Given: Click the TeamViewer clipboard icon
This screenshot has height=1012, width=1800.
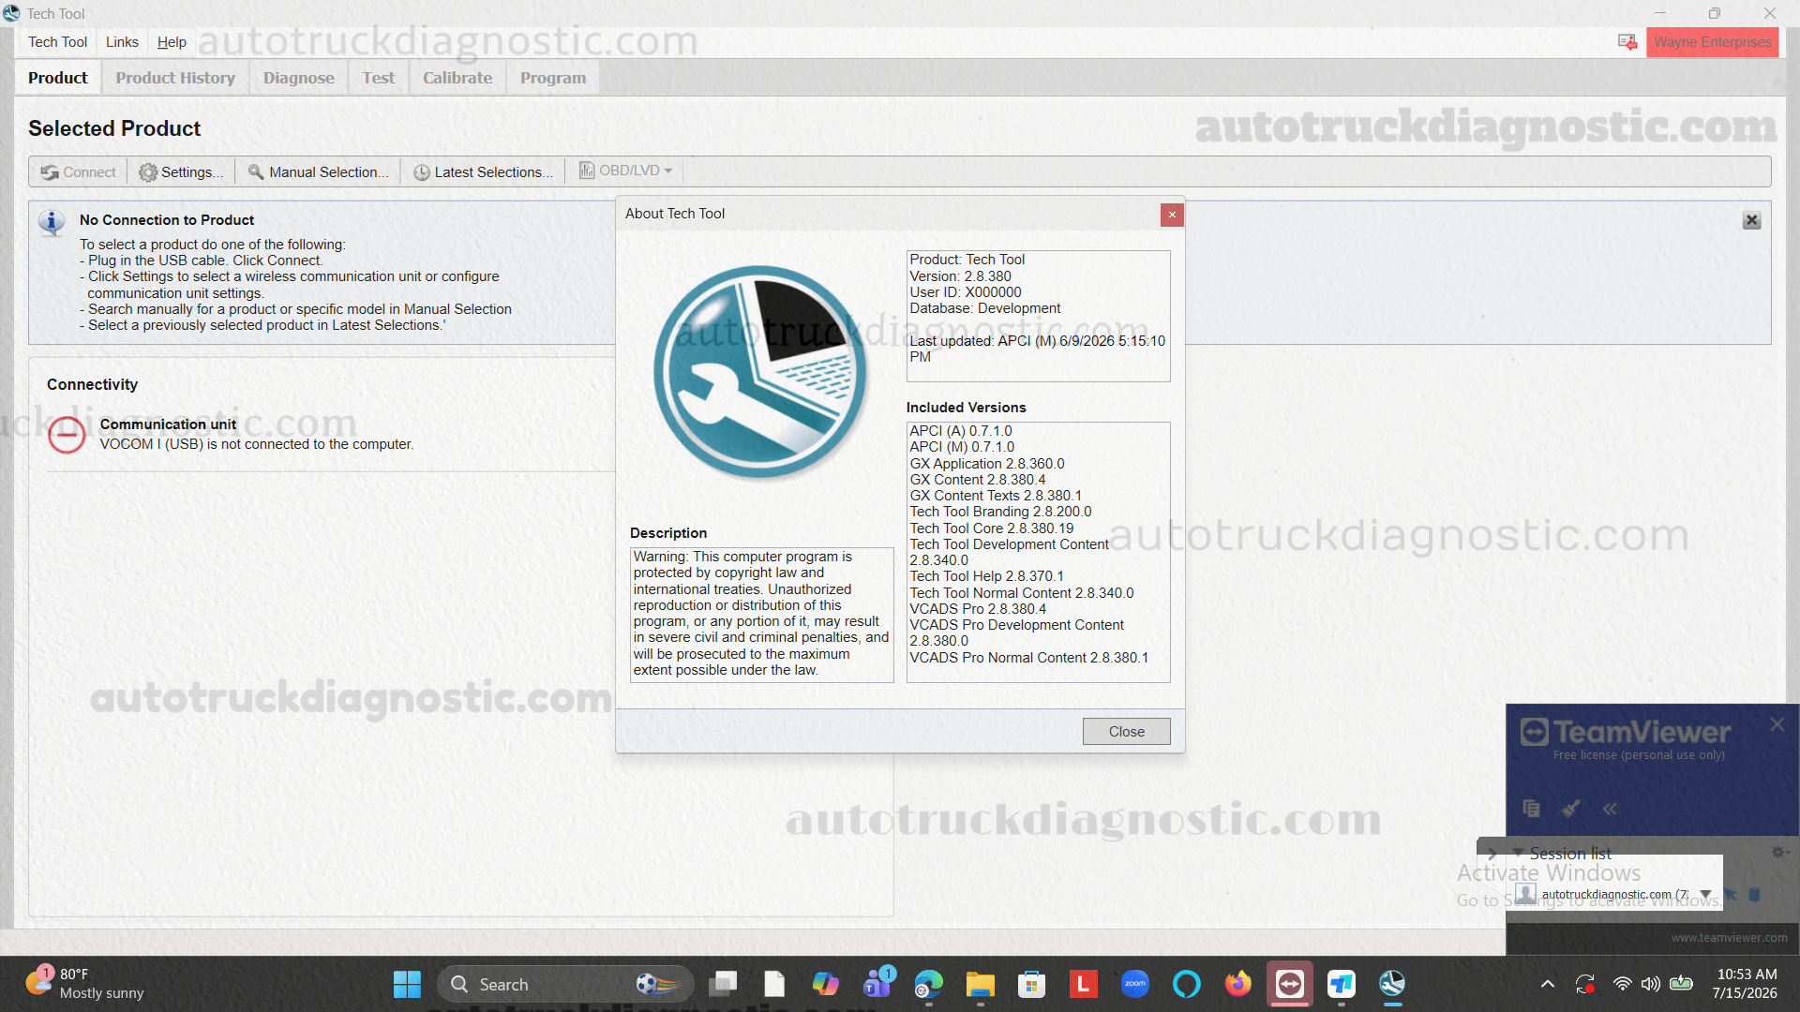Looking at the screenshot, I should tap(1754, 894).
